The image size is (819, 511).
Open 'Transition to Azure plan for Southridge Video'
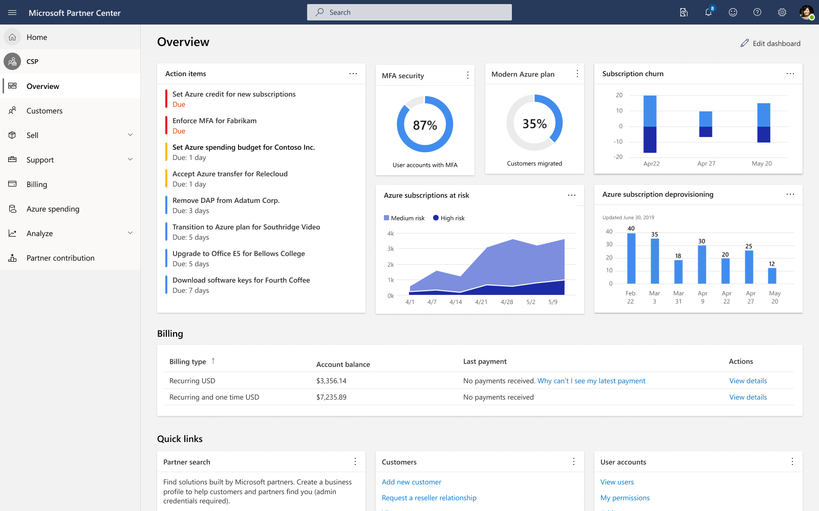point(246,227)
